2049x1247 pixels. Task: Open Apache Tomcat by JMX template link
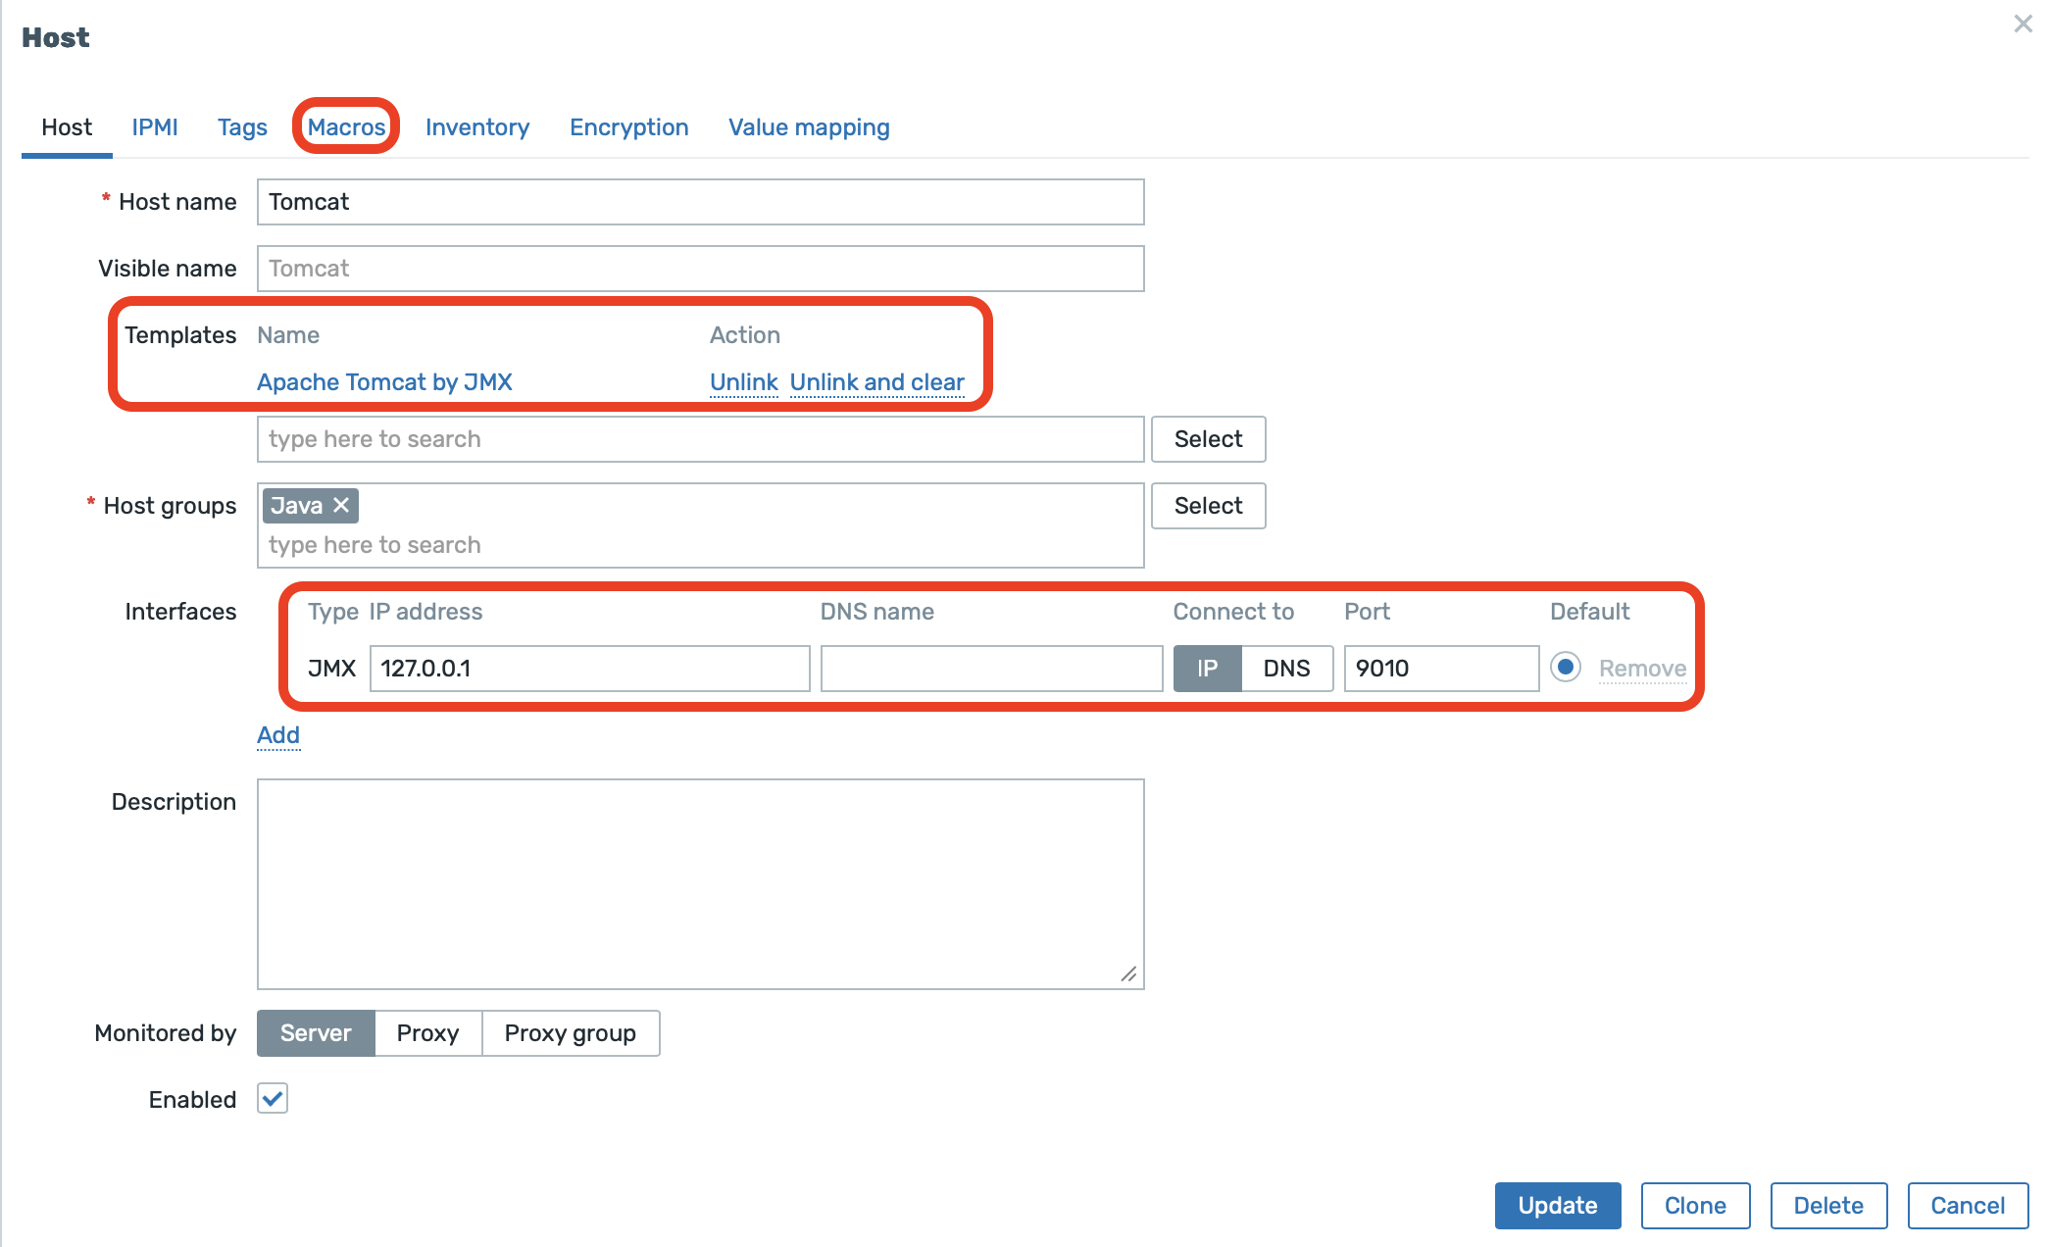(384, 382)
